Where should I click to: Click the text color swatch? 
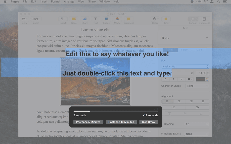coord(200,79)
